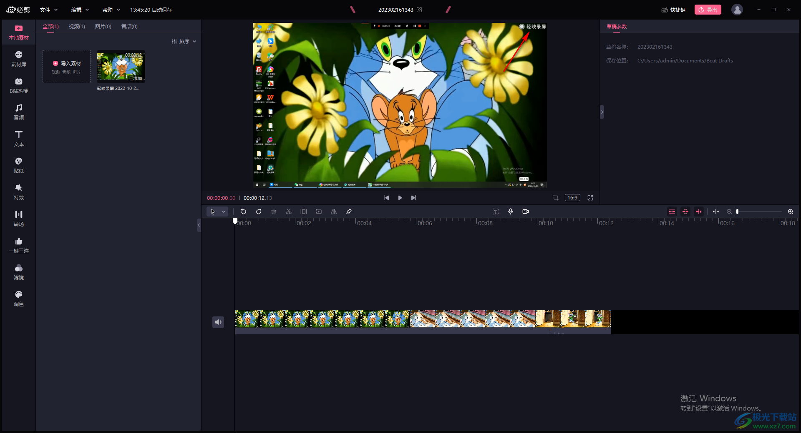This screenshot has height=433, width=801.
Task: Open the 转场 transitions panel
Action: point(19,219)
